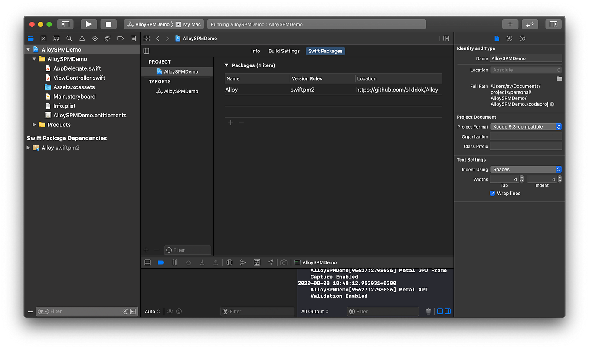Open the Find navigator magnifier icon
The image size is (589, 349).
point(69,39)
